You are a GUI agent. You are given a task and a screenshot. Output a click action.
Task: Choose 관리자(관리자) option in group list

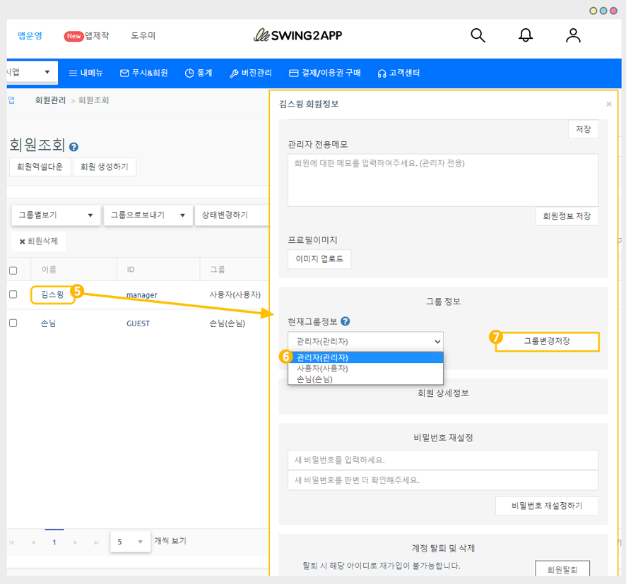coord(365,357)
